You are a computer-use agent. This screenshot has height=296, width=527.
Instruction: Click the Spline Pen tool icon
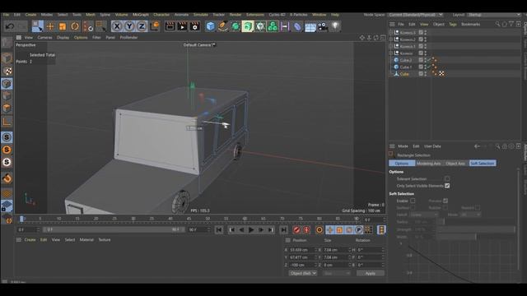click(223, 26)
